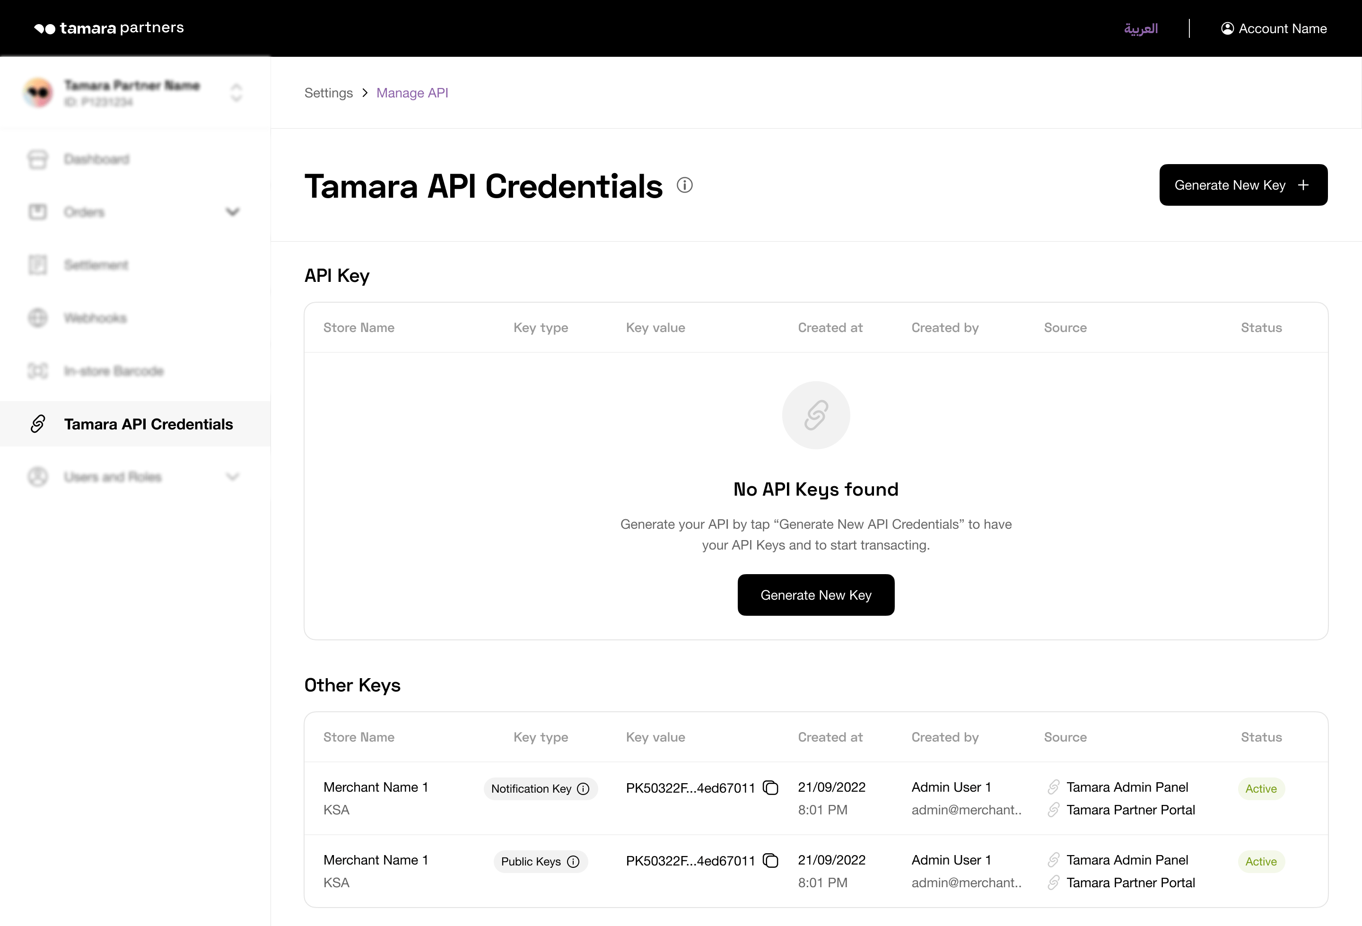Click the Generate New Key button at top right
The width and height of the screenshot is (1362, 926).
(1243, 184)
